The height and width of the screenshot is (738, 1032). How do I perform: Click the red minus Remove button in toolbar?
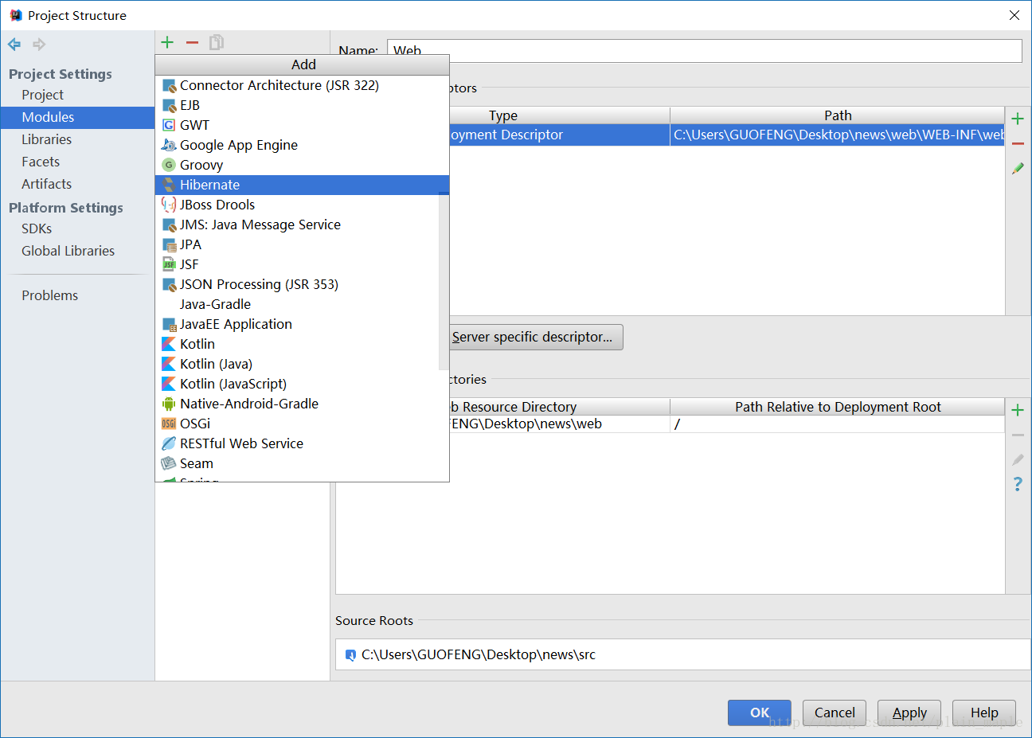pyautogui.click(x=192, y=42)
